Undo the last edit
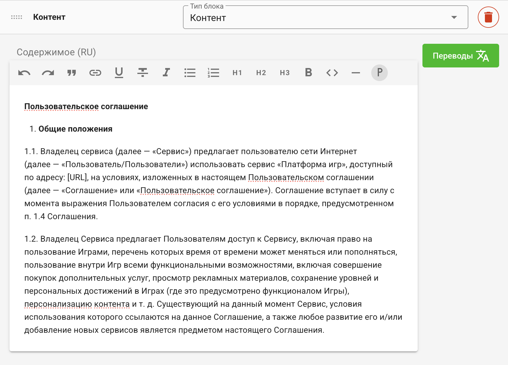508x365 pixels. pyautogui.click(x=24, y=73)
